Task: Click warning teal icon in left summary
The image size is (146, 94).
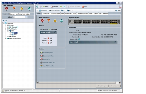Action: 29,8
